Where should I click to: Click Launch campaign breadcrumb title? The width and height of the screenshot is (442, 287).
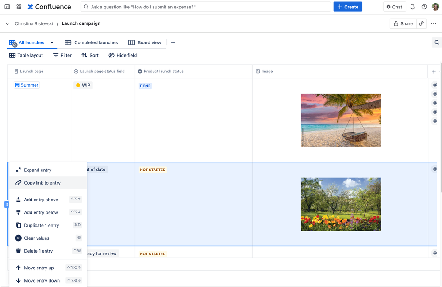point(81,23)
